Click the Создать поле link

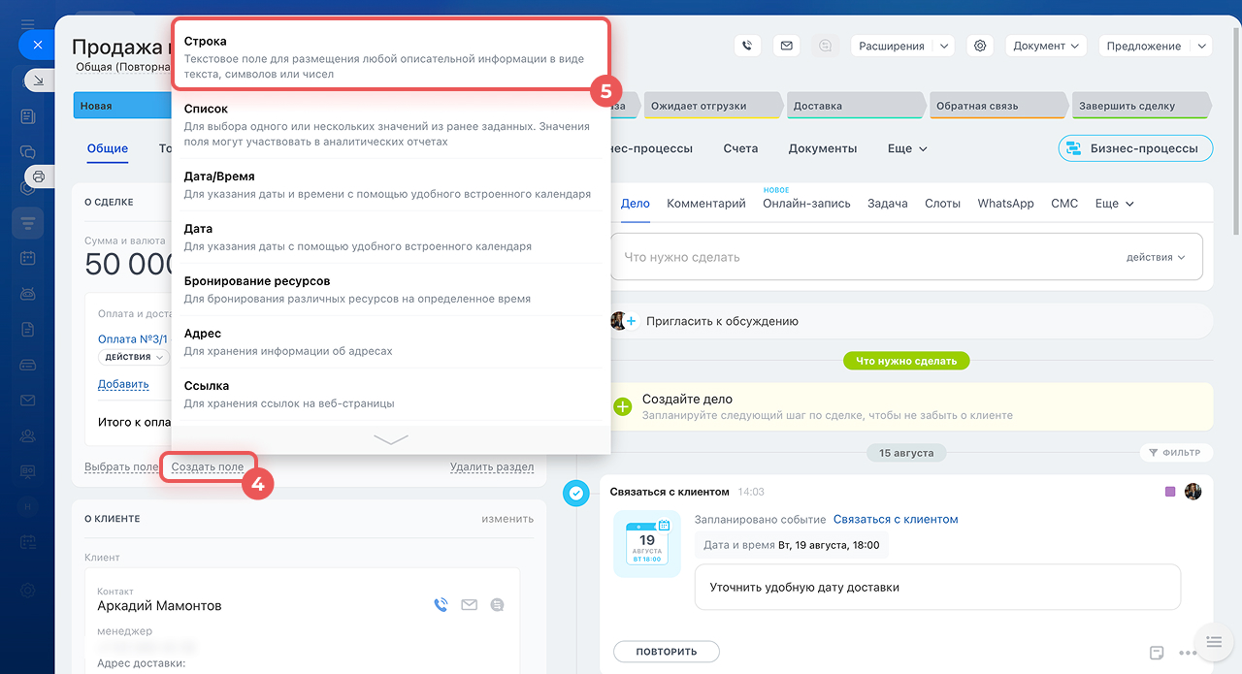tap(208, 466)
